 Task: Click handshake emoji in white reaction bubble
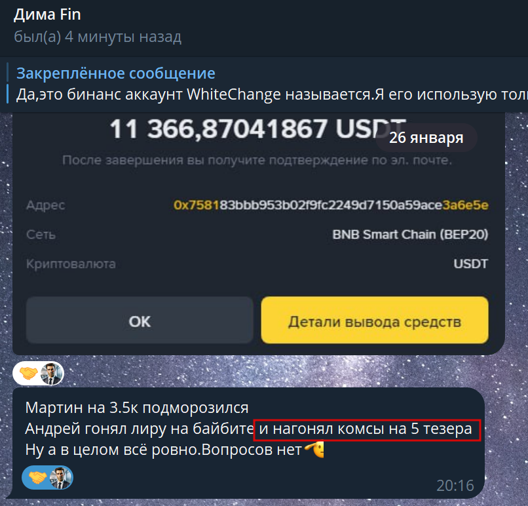(x=28, y=373)
